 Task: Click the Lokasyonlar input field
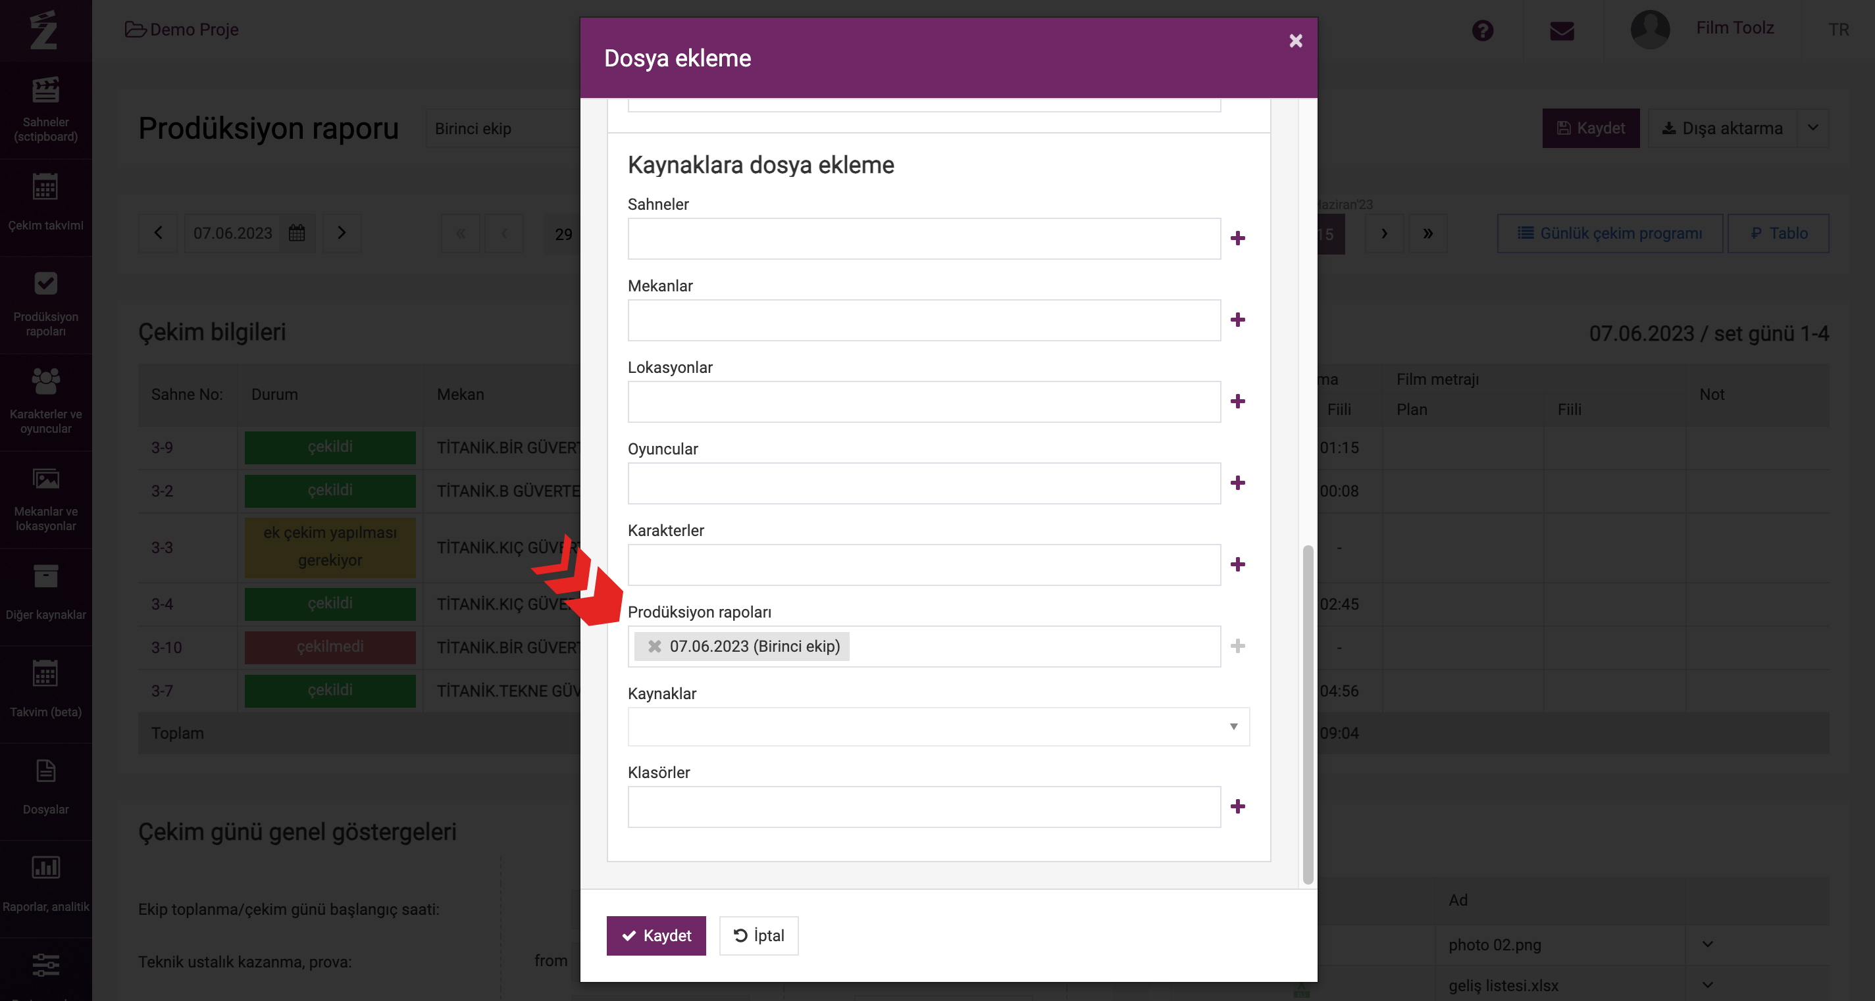point(923,402)
